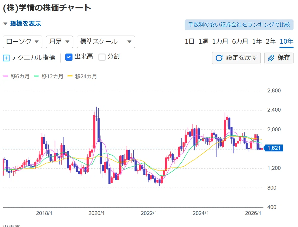The height and width of the screenshot is (227, 298).
Task: Uncheck the 出来高 checkbox
Action: [x=69, y=57]
